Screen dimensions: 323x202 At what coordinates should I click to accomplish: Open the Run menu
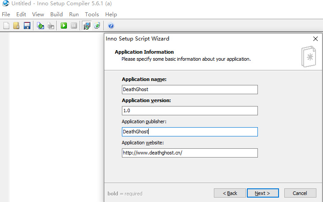(x=74, y=15)
